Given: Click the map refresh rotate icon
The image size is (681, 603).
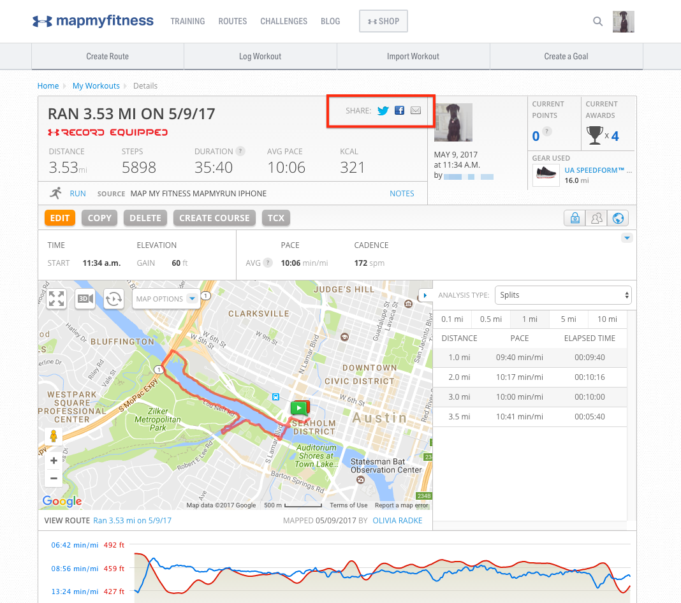Looking at the screenshot, I should pyautogui.click(x=113, y=299).
